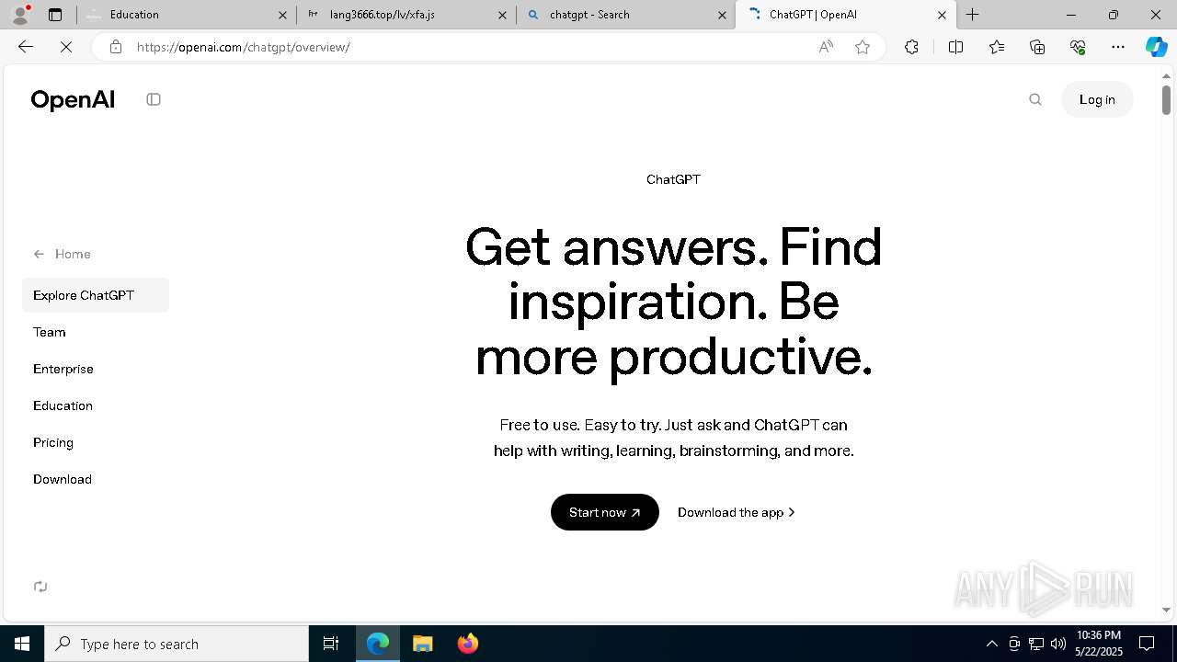Select Explore ChatGPT in sidebar

pos(96,295)
